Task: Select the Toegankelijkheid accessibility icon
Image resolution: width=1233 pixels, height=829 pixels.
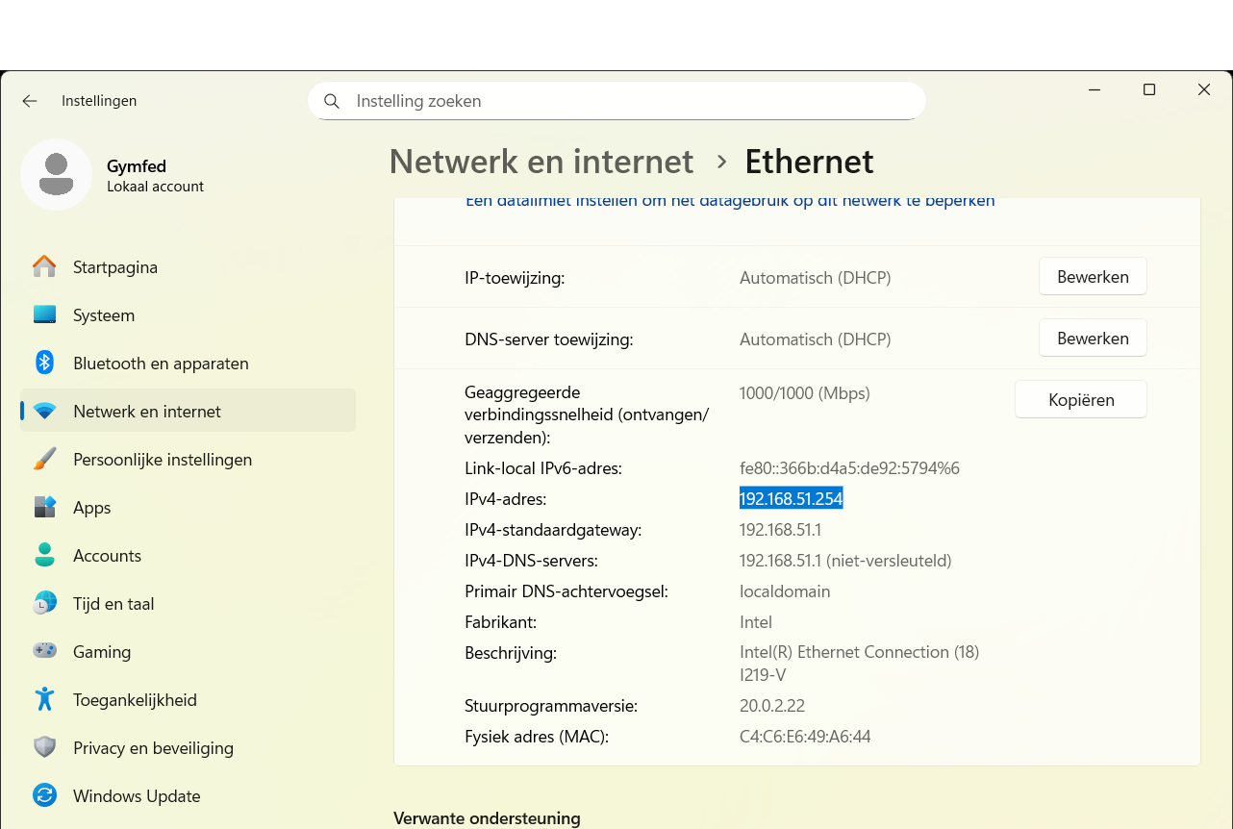Action: (44, 699)
